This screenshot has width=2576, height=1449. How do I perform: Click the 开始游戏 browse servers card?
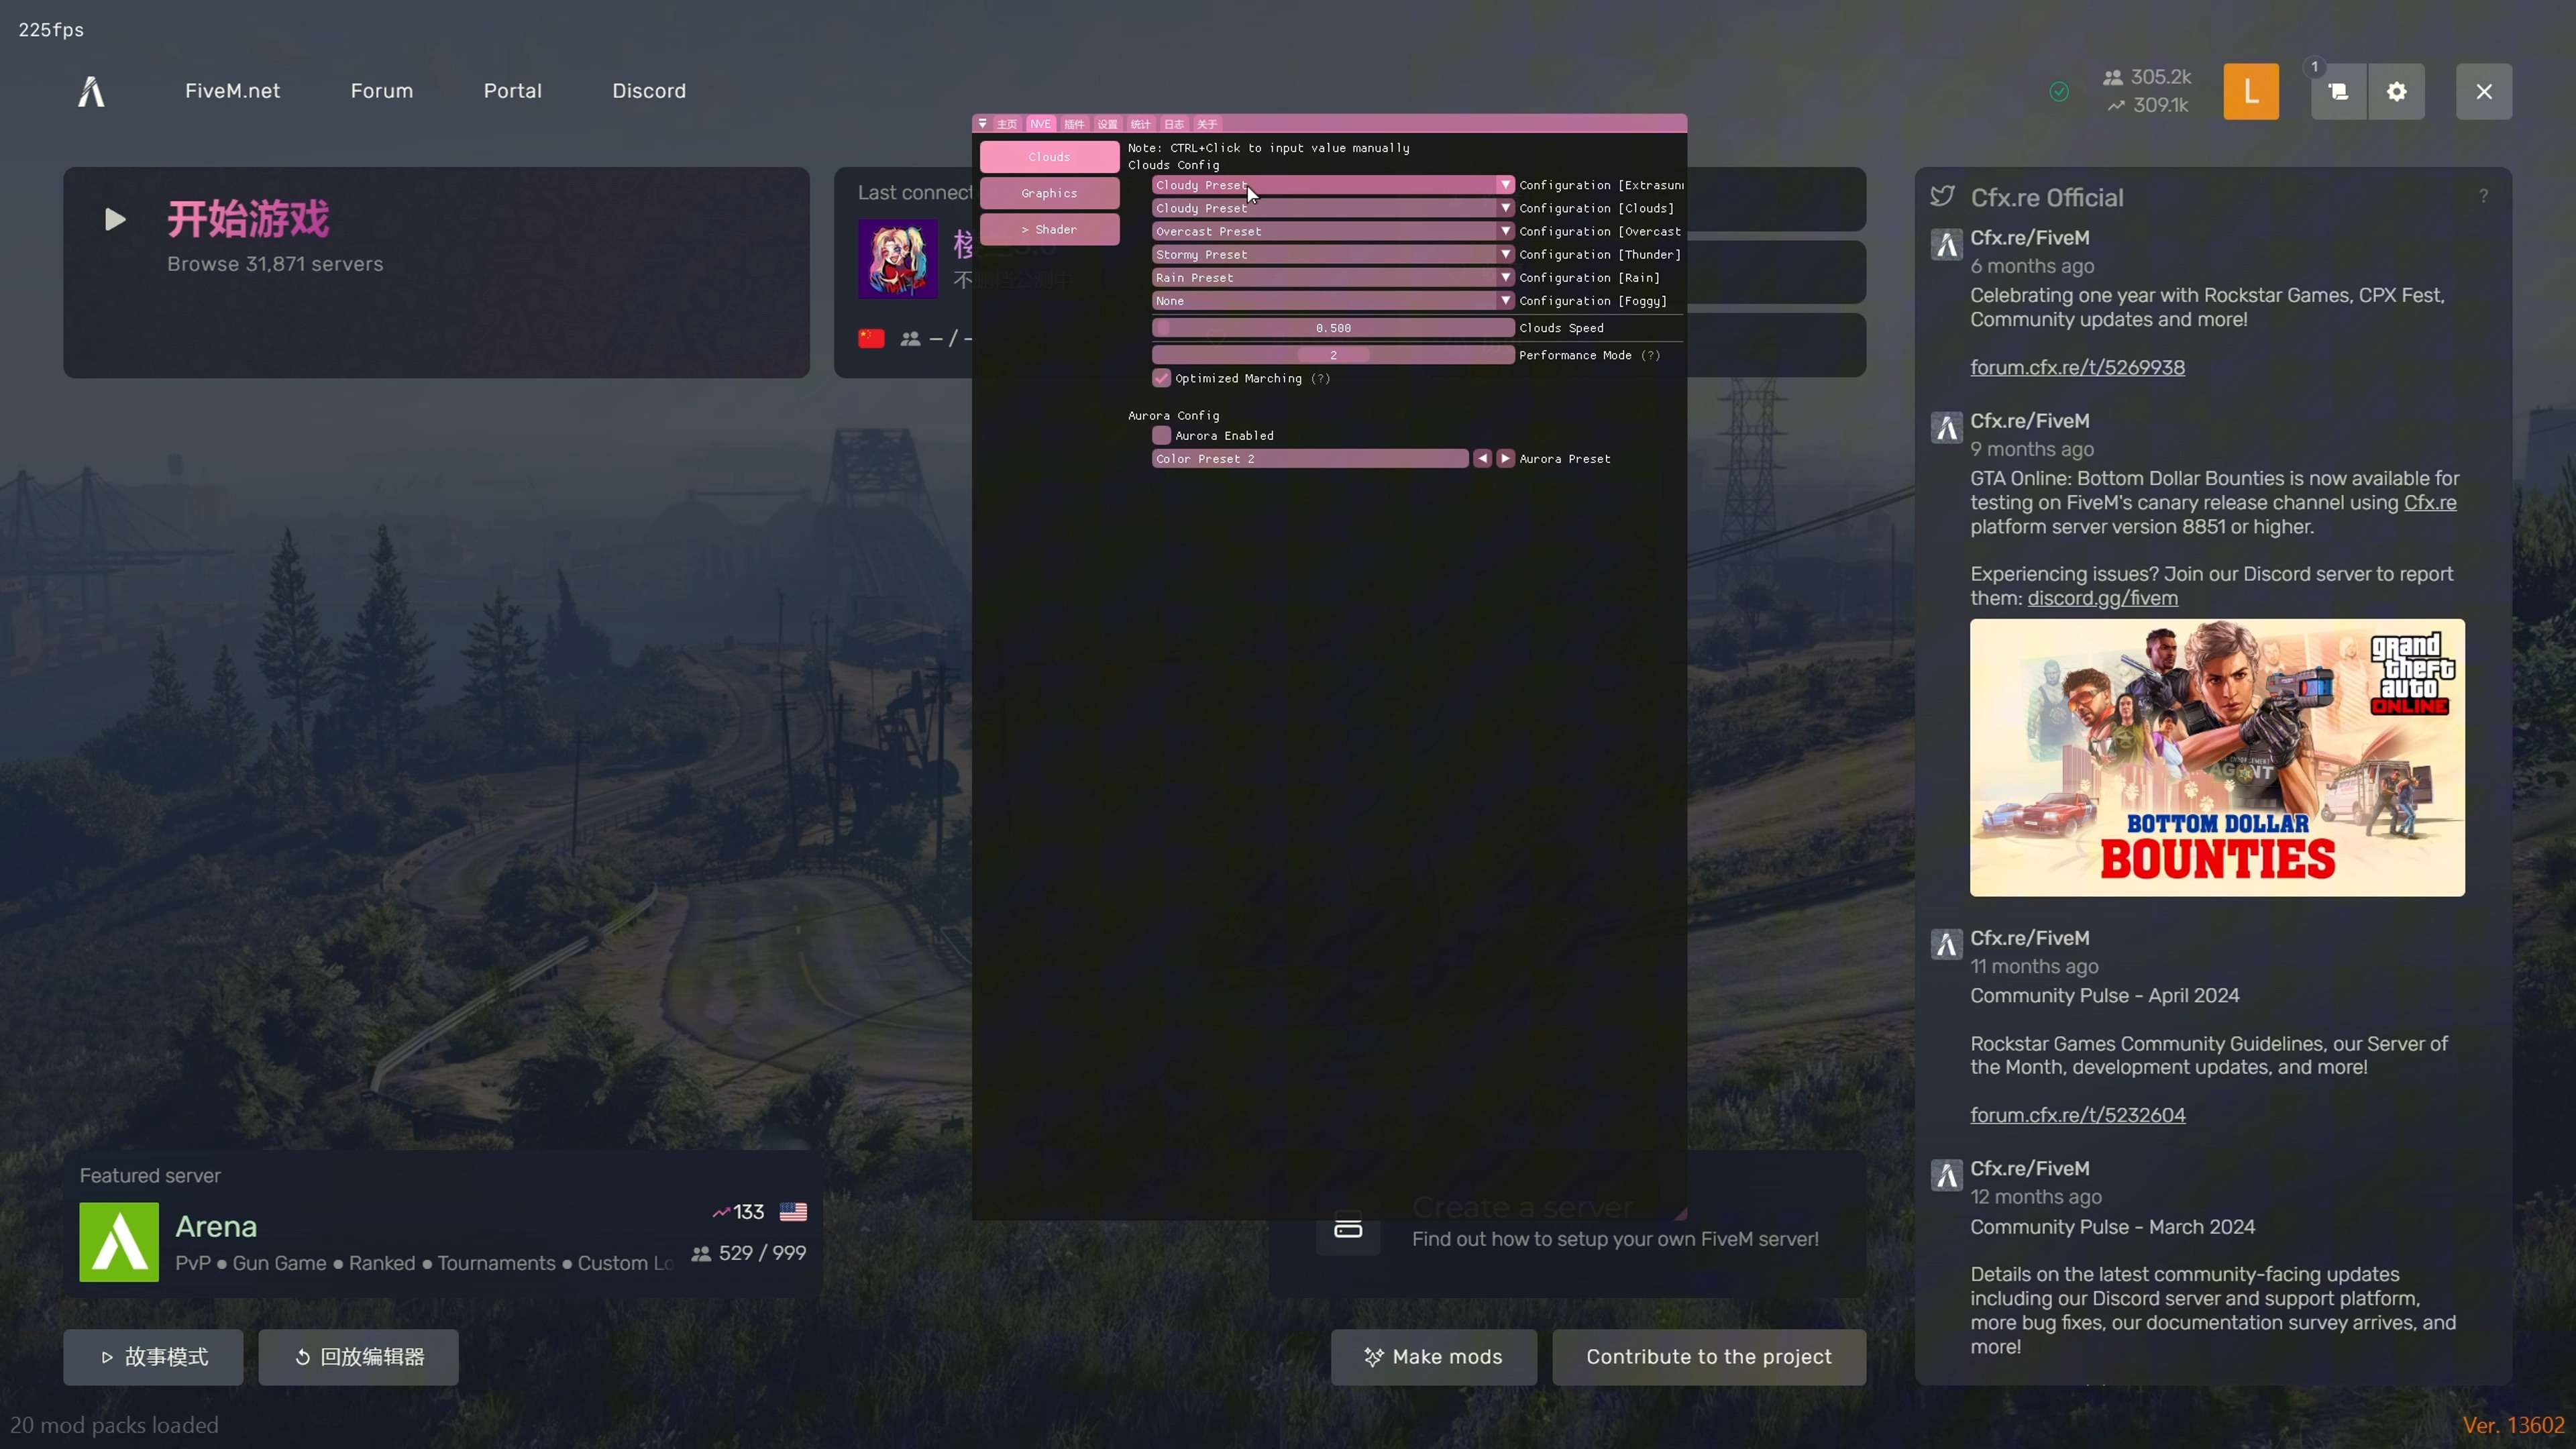point(436,272)
